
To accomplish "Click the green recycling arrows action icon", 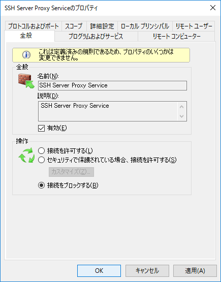I will (26, 155).
